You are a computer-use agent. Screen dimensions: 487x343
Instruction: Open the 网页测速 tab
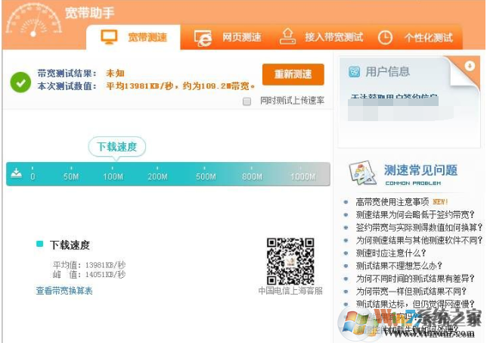tap(228, 38)
